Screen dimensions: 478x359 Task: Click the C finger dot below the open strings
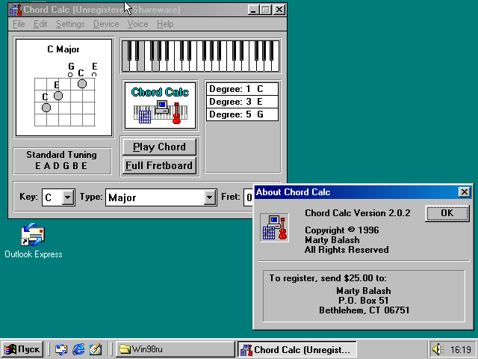click(x=82, y=84)
